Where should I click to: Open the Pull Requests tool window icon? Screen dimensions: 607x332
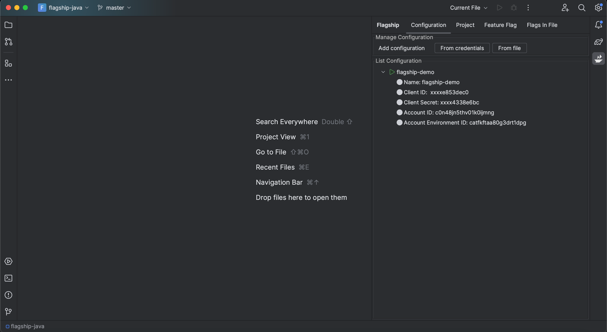click(x=8, y=42)
